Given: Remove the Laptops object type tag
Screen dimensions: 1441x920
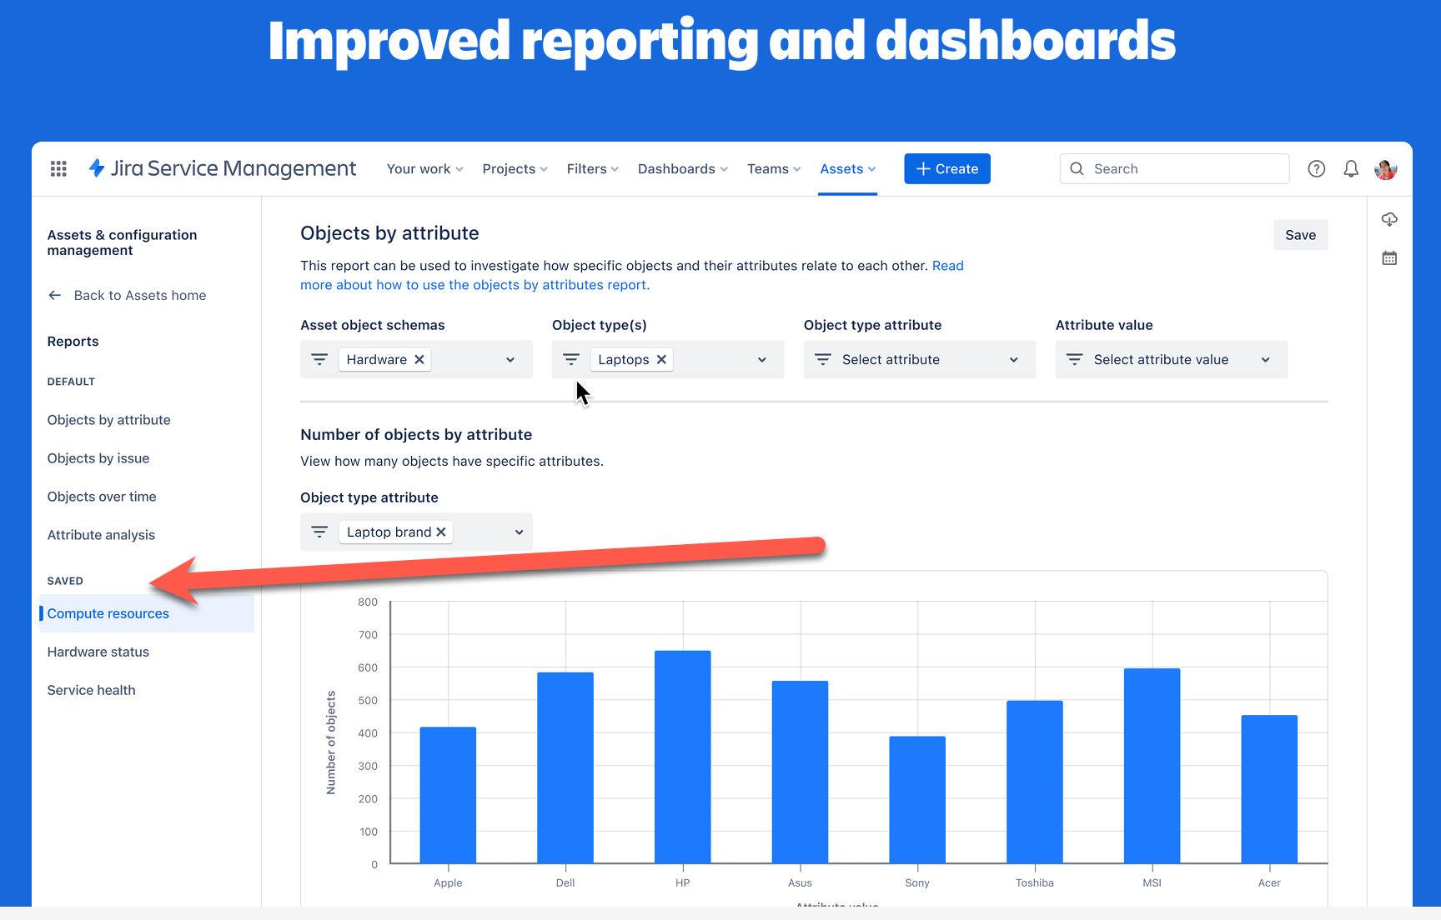Looking at the screenshot, I should tap(661, 359).
